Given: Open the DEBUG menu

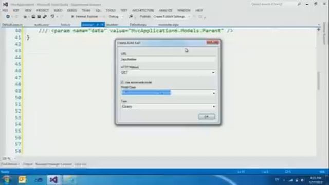Looking at the screenshot, I should coord(72,10).
